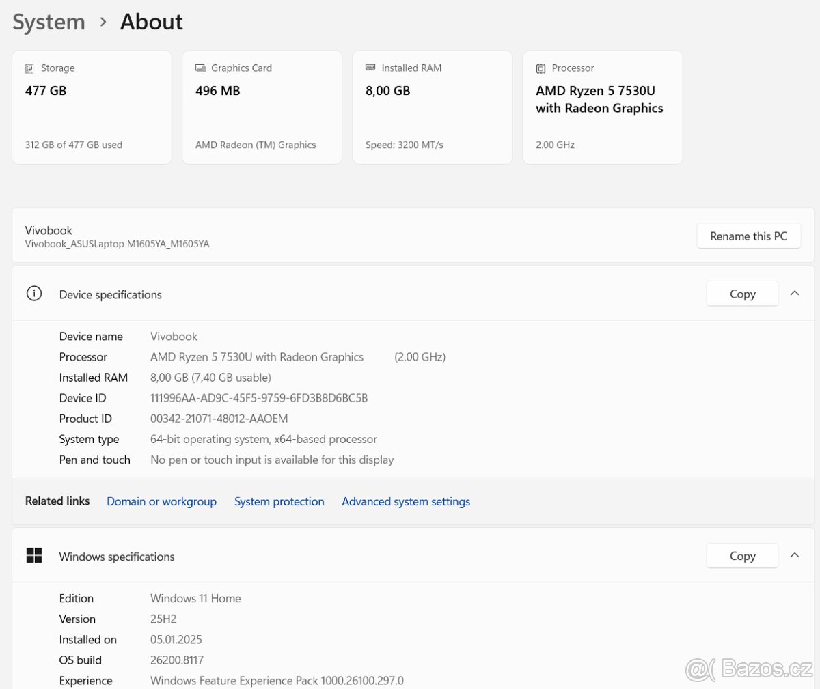The image size is (820, 689).
Task: Click the 'Product ID' label
Action: click(85, 419)
